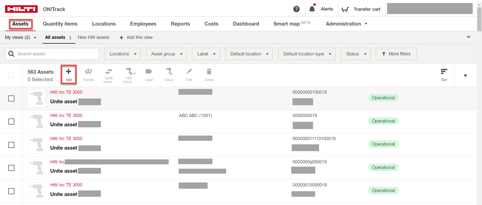The height and width of the screenshot is (205, 482).
Task: Open Hilti Inc TE 3000 link for 00000010000019
Action: tap(66, 185)
